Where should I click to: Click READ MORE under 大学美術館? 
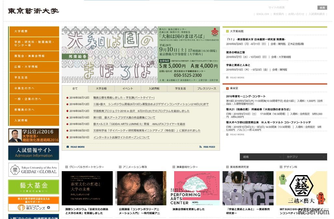[235, 78]
